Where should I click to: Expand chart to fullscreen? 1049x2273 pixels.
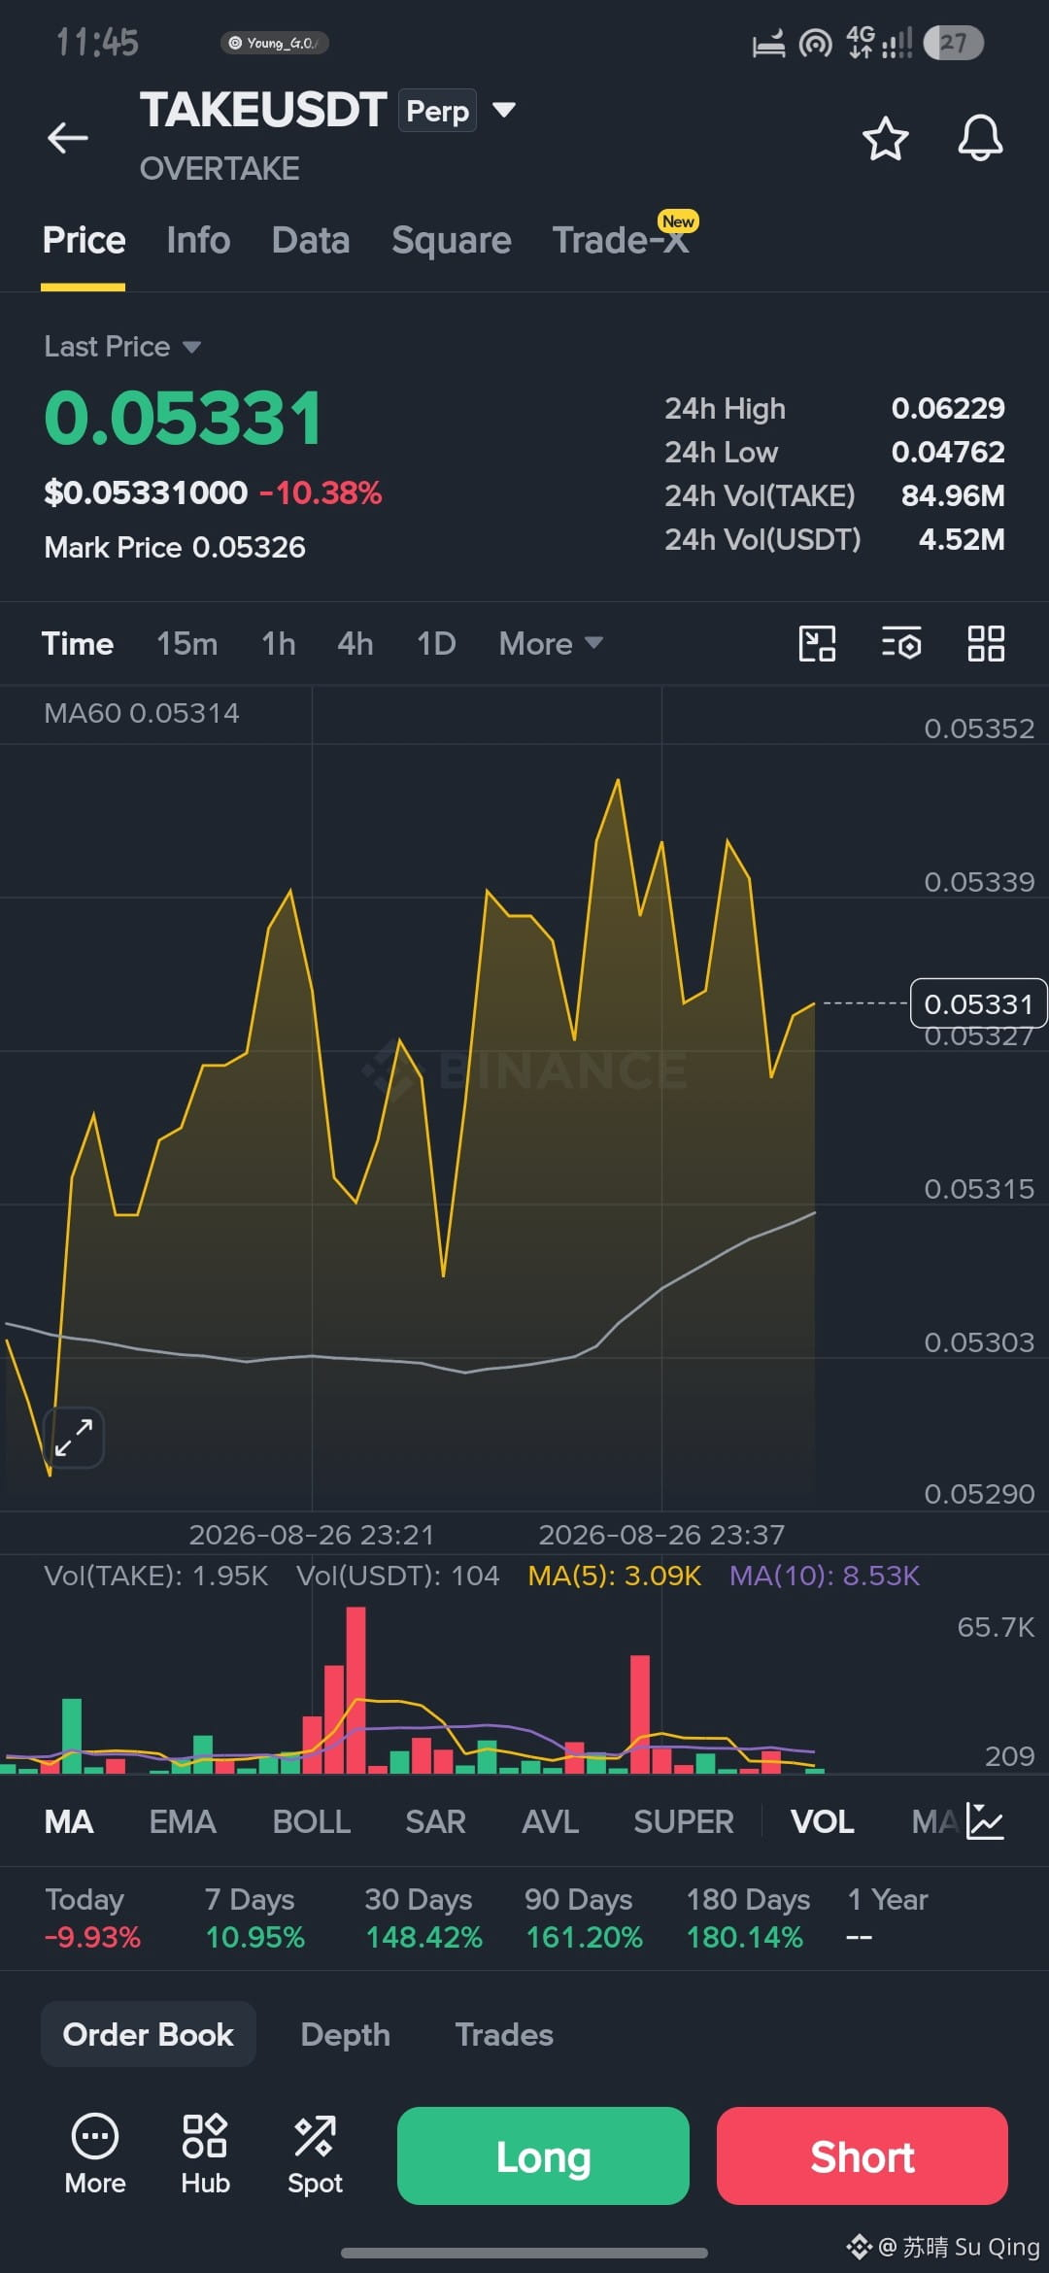coord(74,1437)
